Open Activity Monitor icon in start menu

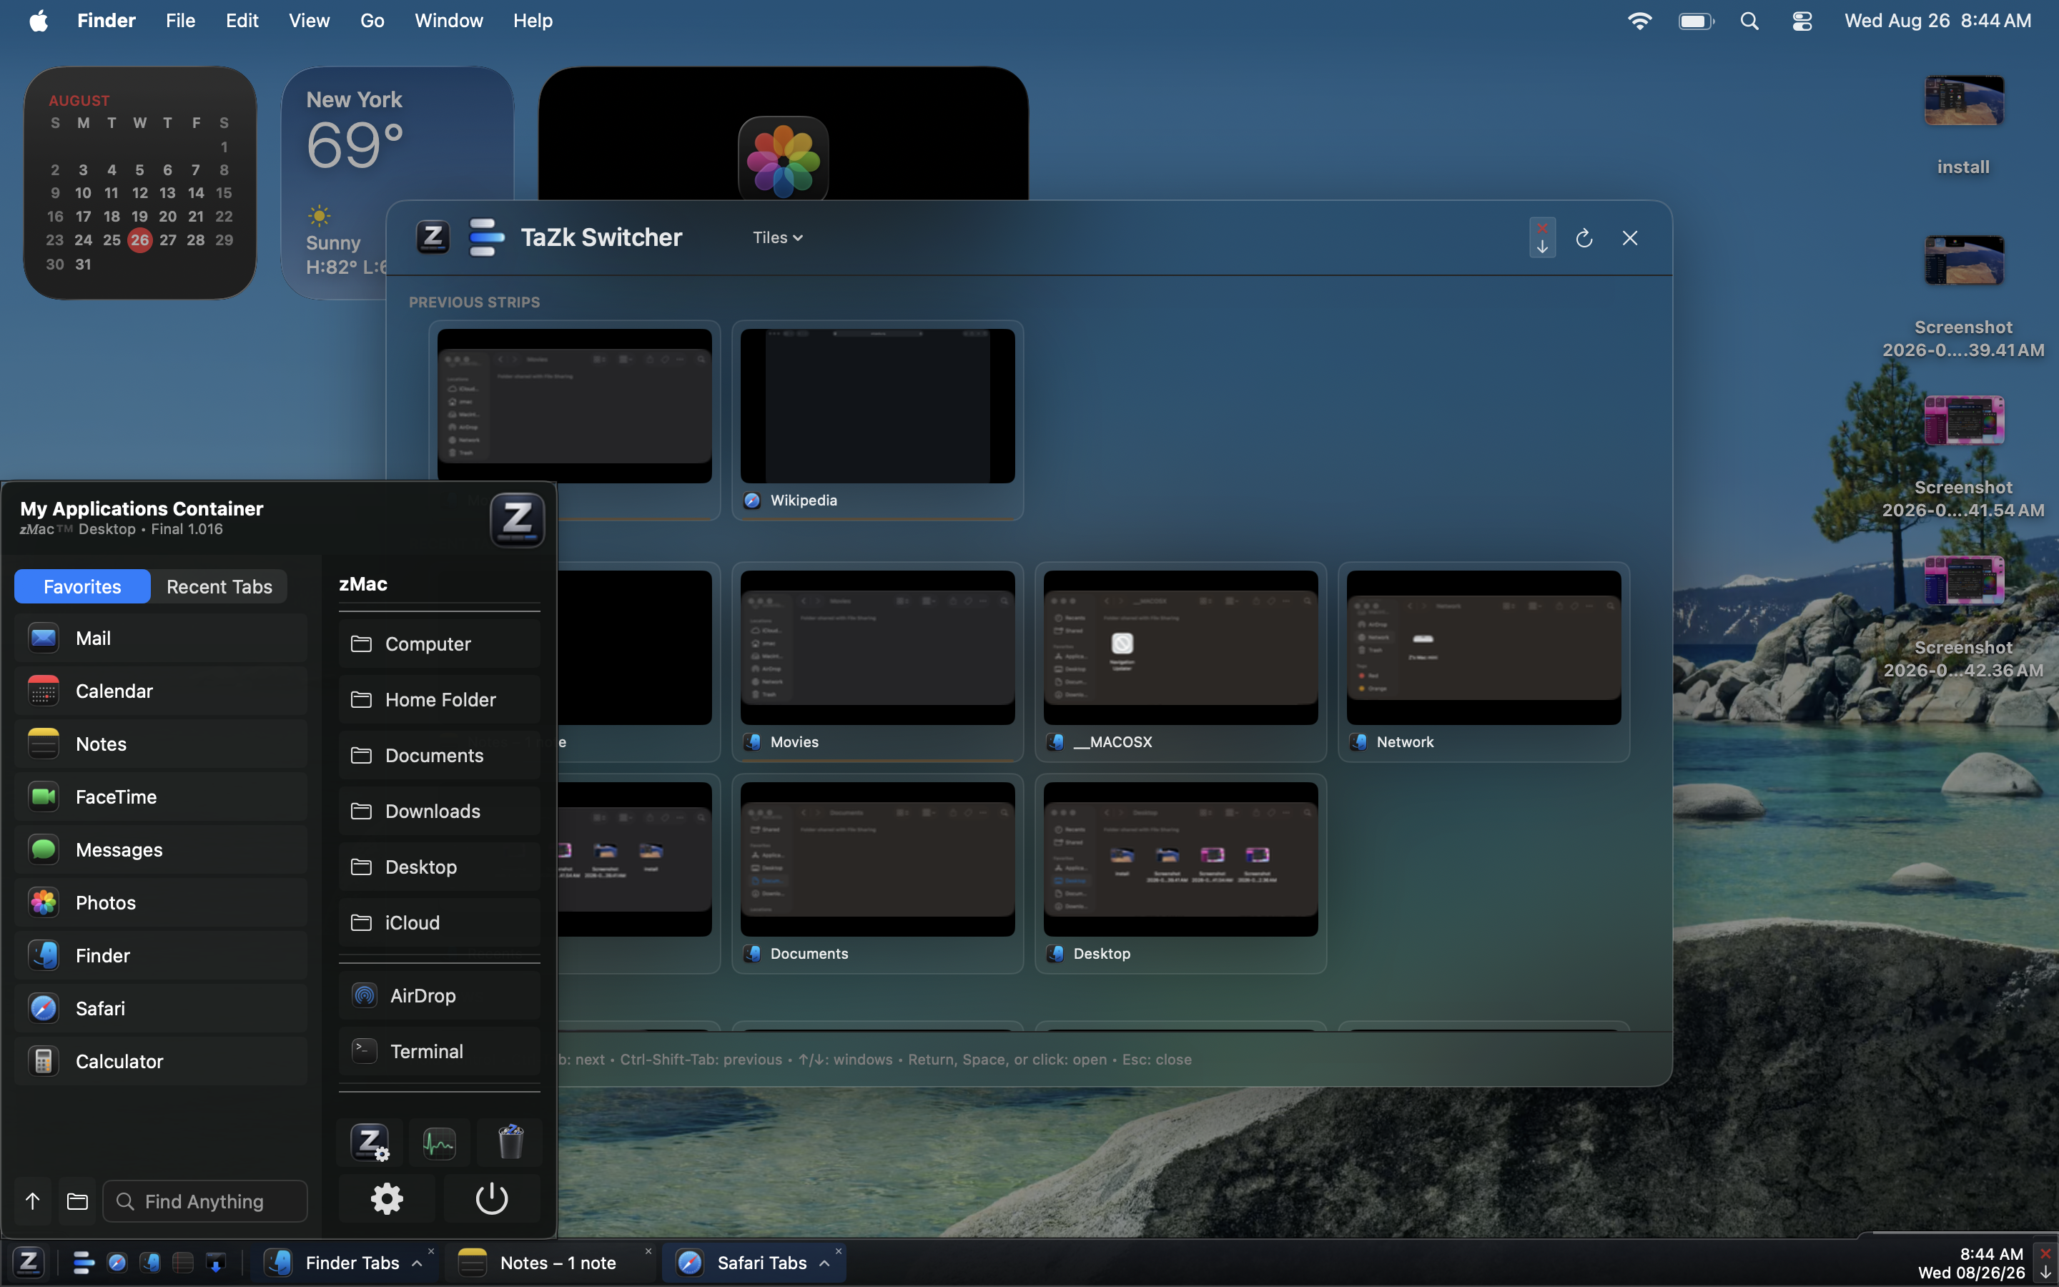(x=439, y=1143)
